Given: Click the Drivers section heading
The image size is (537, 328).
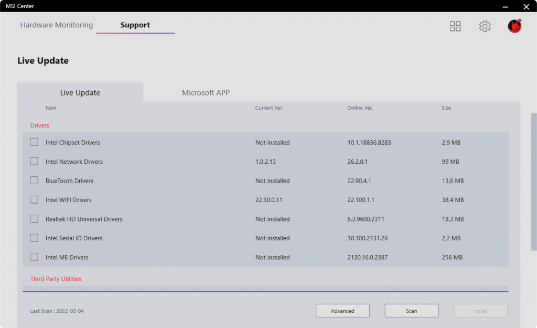Looking at the screenshot, I should [x=40, y=125].
